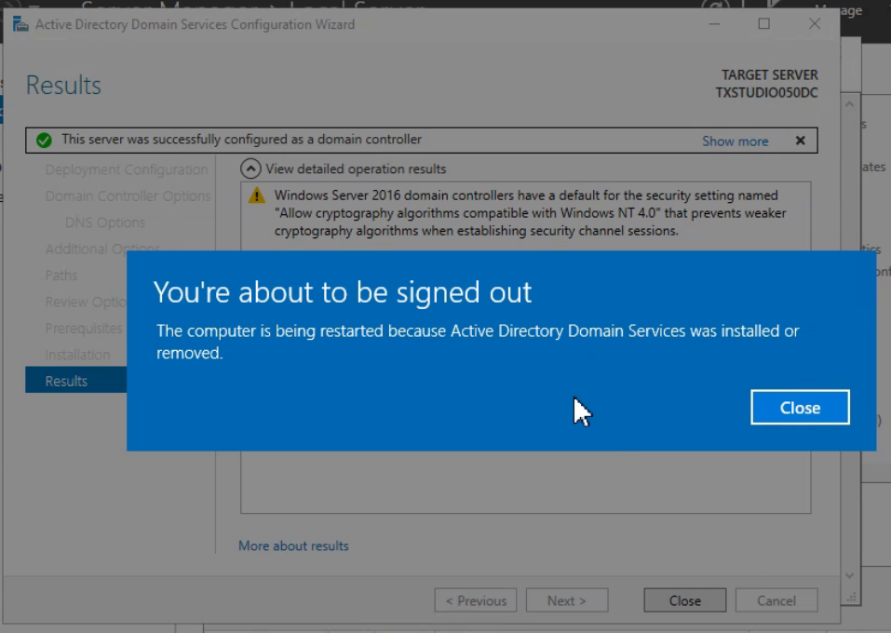Viewport: 891px width, 633px height.
Task: Minimize the configuration wizard window
Action: click(x=714, y=24)
